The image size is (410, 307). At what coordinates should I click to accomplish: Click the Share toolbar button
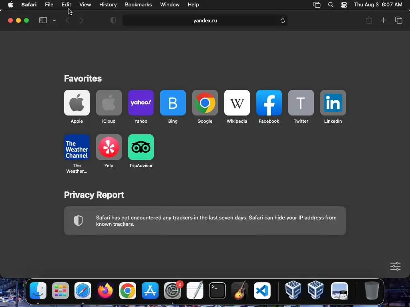(369, 20)
